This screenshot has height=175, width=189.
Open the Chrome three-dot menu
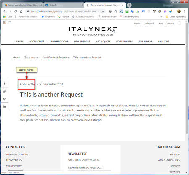pyautogui.click(x=184, y=11)
